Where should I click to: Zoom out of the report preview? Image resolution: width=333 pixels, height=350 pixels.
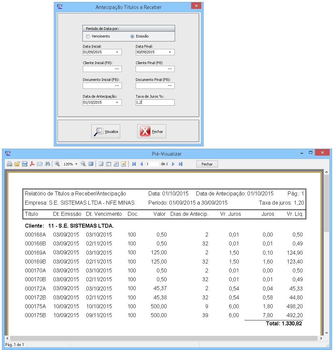83,164
